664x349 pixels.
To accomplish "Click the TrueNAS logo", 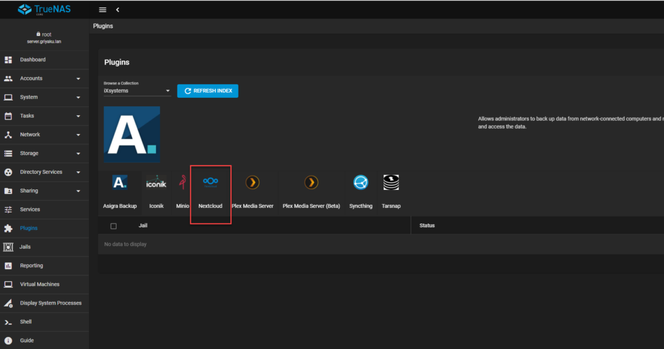I will 44,9.
